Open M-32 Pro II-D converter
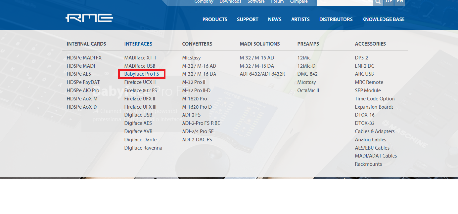The height and width of the screenshot is (214, 458). 196,90
